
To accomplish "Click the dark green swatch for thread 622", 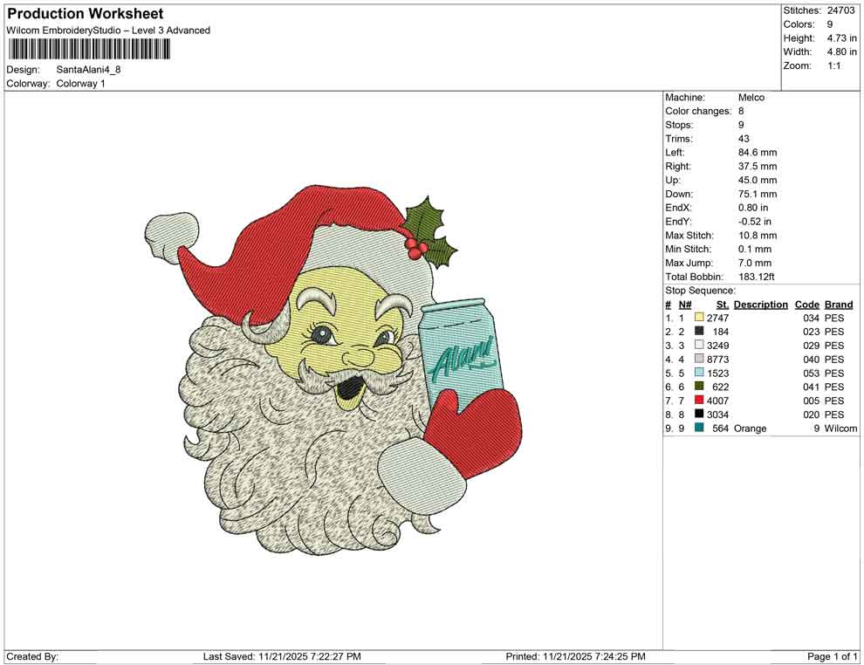I will (x=698, y=387).
